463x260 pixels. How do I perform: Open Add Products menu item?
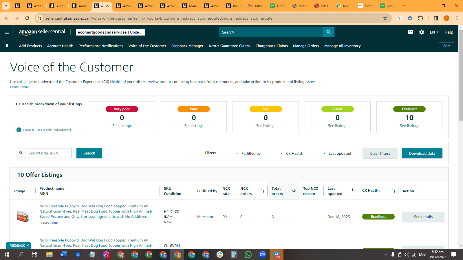pyautogui.click(x=30, y=46)
